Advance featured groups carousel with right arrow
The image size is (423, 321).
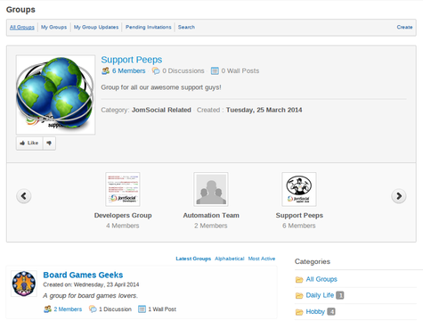click(399, 196)
